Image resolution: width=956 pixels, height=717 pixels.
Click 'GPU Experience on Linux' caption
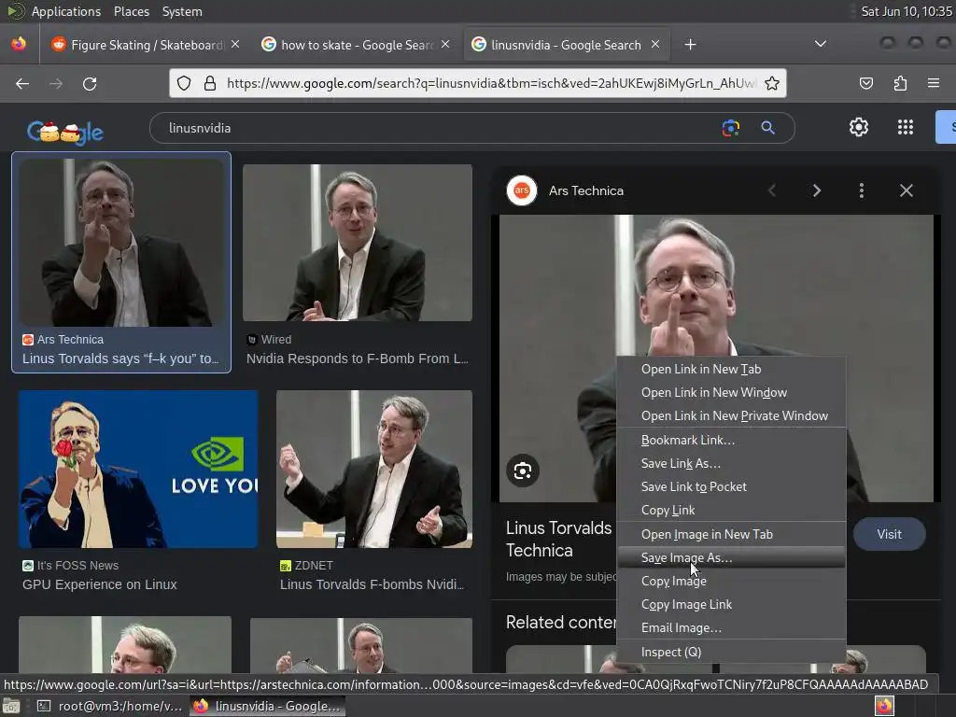click(99, 584)
